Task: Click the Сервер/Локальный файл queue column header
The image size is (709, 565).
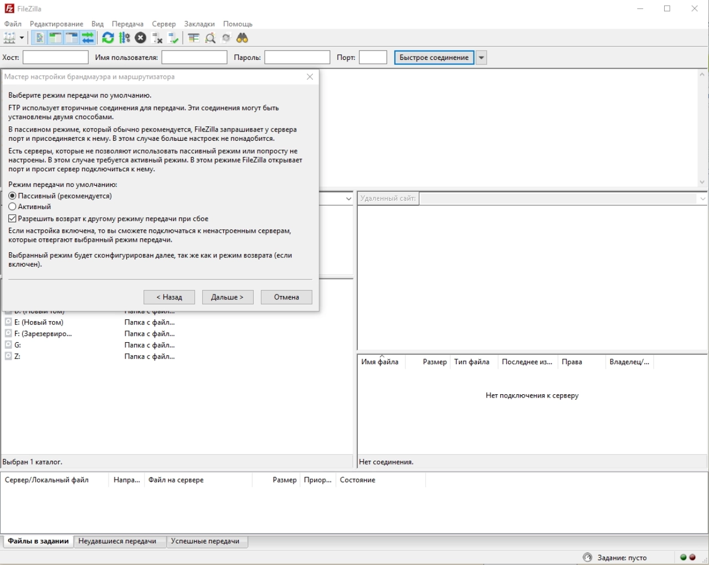Action: tap(55, 480)
